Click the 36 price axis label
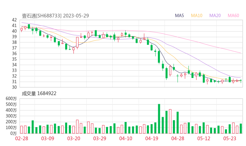Image resolution: width=246 pixels, height=146 pixels. 14,53
